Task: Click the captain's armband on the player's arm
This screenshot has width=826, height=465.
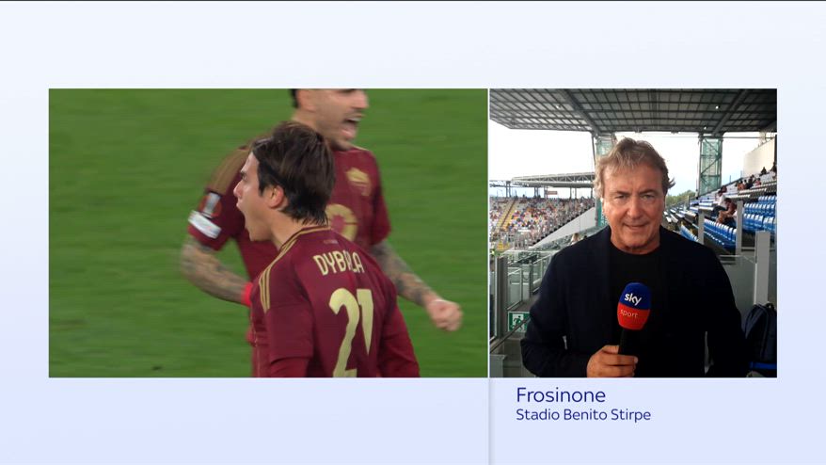Action: click(204, 217)
